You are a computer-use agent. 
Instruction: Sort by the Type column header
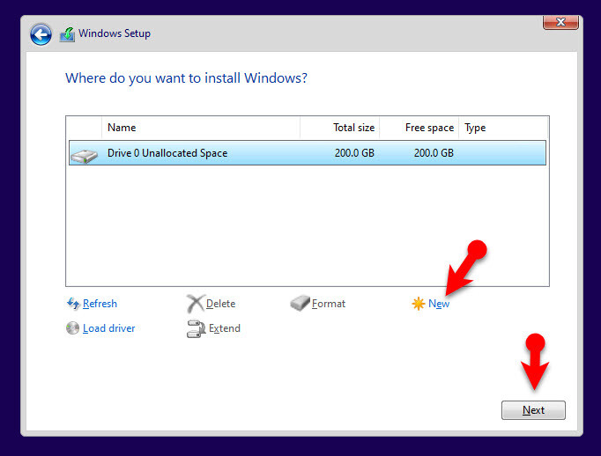click(503, 128)
